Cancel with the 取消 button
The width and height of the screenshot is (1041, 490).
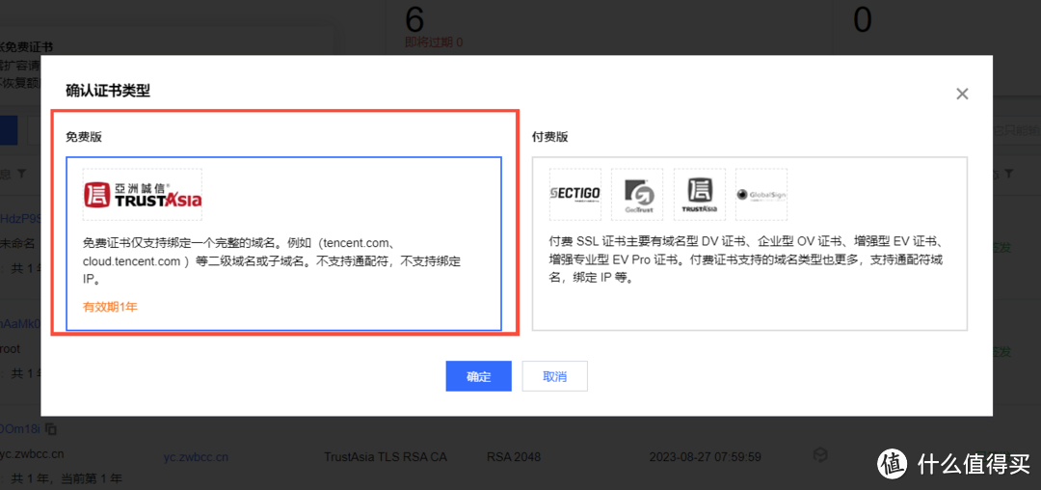554,376
